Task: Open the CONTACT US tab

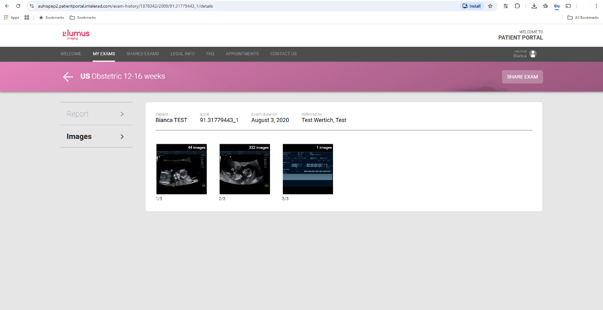Action: click(283, 54)
